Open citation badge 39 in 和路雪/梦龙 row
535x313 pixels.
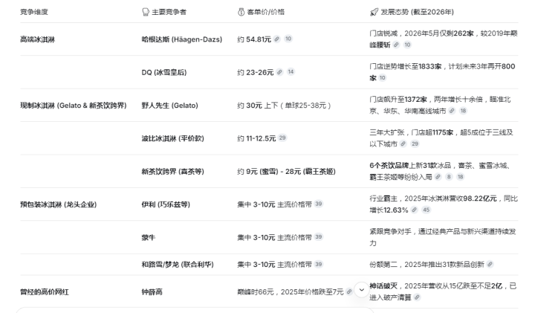tap(318, 265)
